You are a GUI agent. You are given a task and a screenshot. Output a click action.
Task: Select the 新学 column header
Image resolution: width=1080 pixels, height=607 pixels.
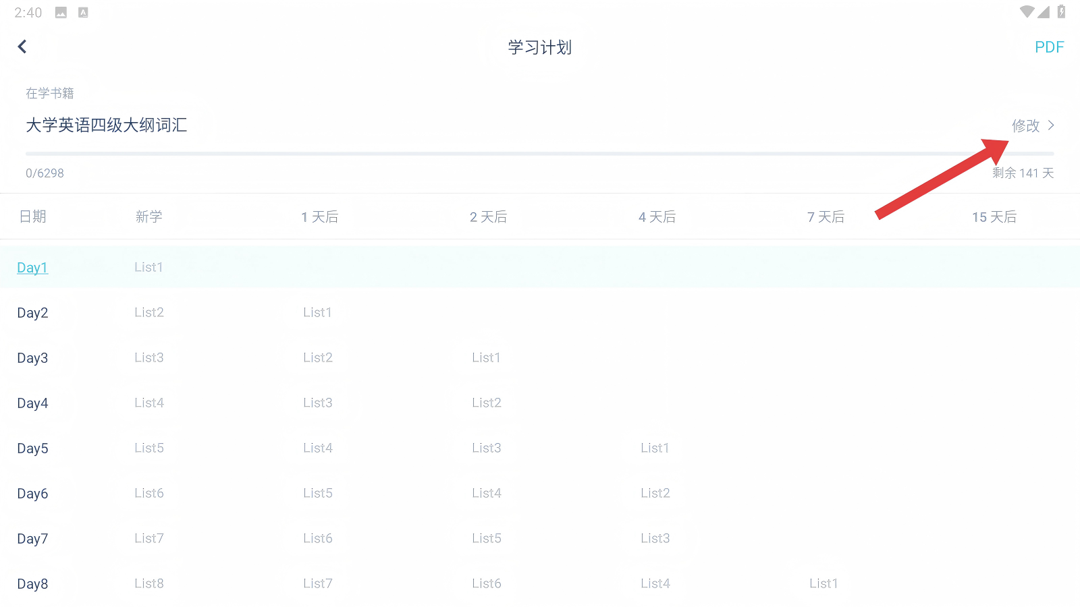point(148,216)
